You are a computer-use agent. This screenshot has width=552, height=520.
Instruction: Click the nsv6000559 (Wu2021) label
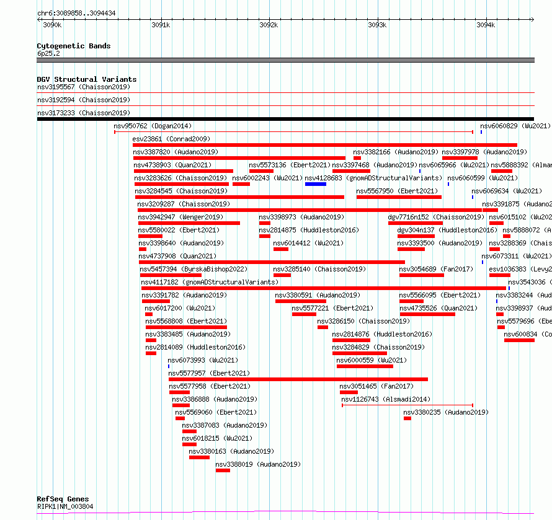pyautogui.click(x=372, y=360)
